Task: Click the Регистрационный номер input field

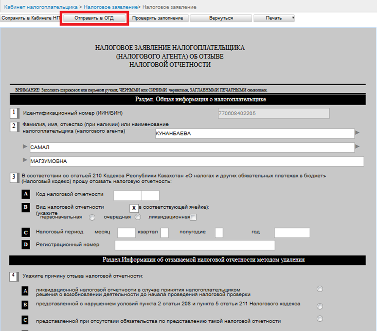Action: pos(195,245)
